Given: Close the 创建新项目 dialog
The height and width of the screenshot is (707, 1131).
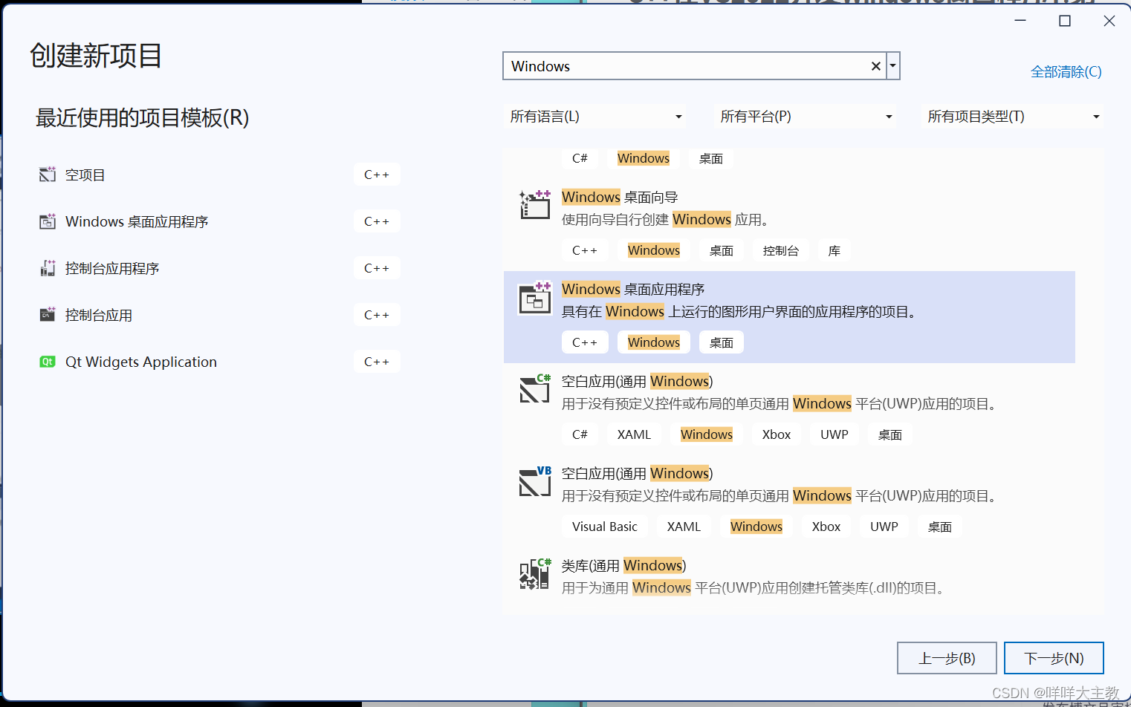Looking at the screenshot, I should tap(1109, 21).
